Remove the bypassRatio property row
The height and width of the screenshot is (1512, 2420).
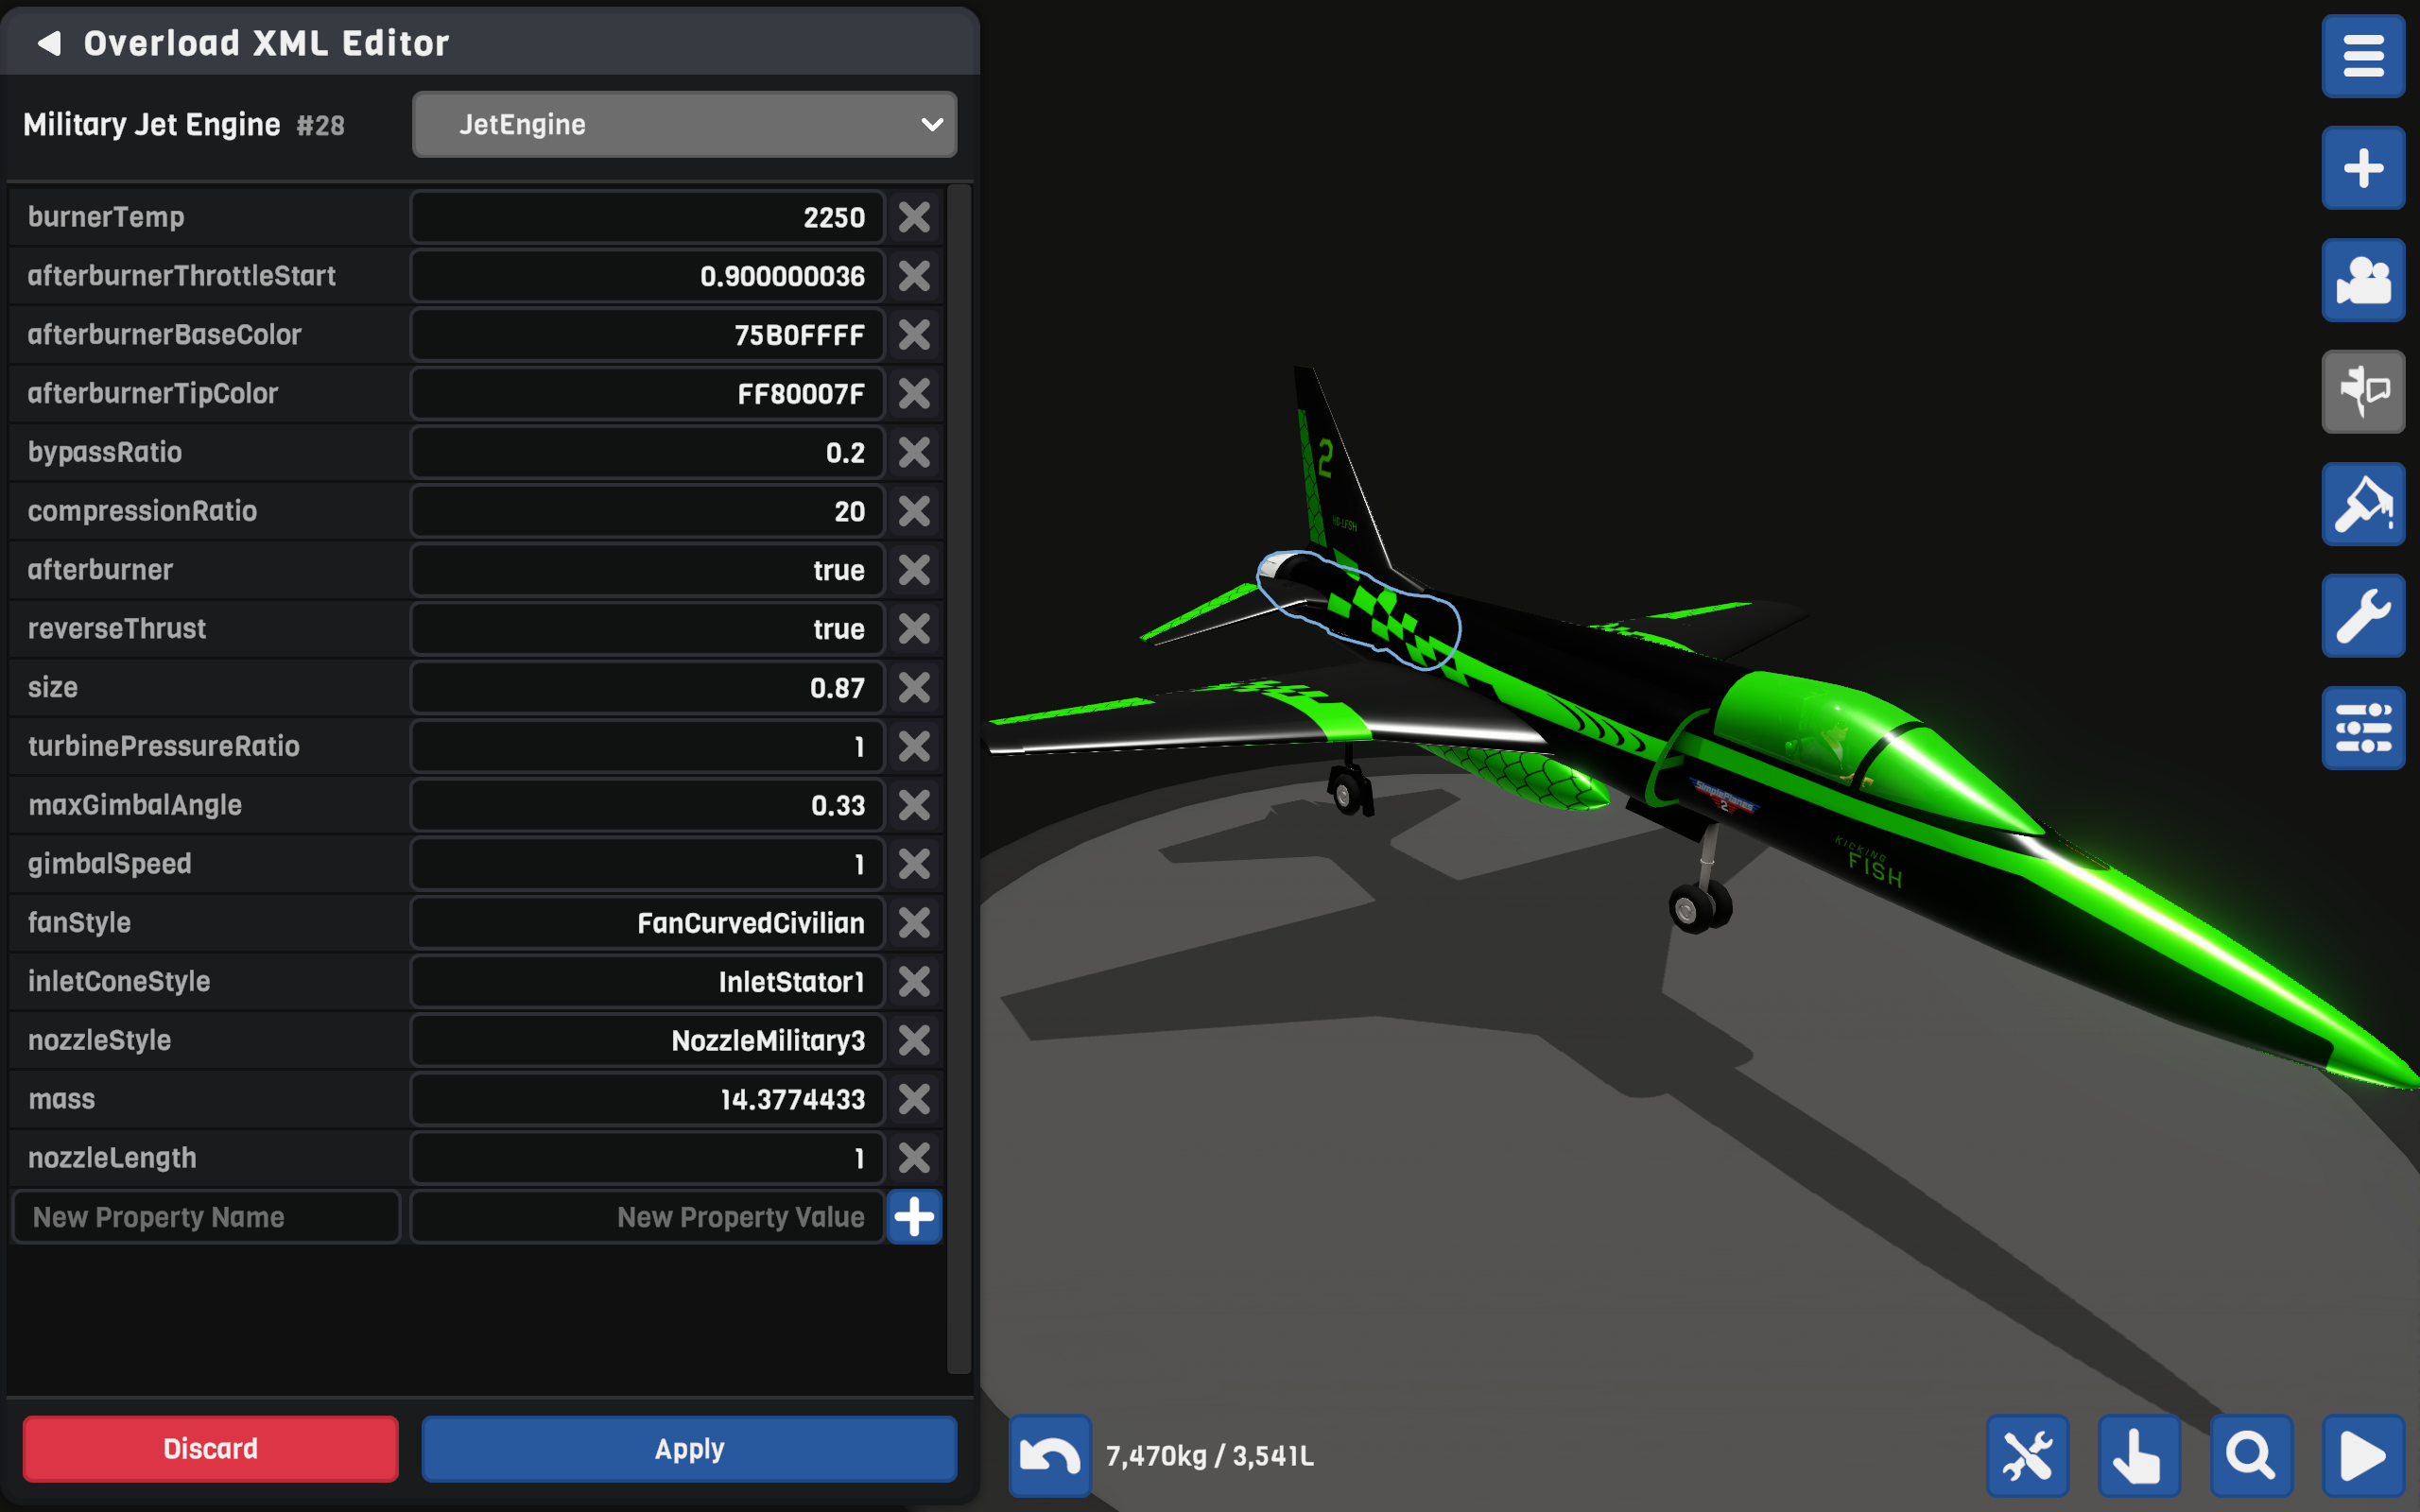tap(914, 452)
